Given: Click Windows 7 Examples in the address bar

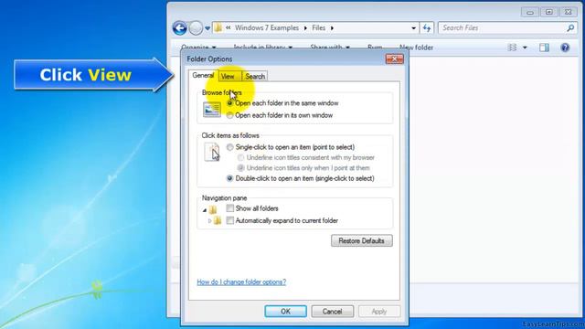Looking at the screenshot, I should coord(266,28).
